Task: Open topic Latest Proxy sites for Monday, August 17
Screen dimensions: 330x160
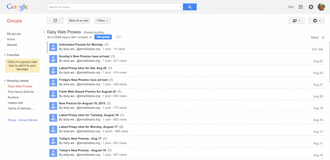Action: [88, 127]
